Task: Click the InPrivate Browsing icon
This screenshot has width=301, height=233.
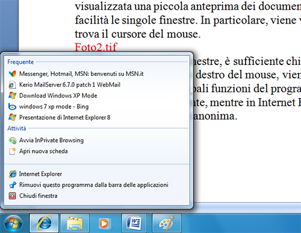Action: (13, 140)
